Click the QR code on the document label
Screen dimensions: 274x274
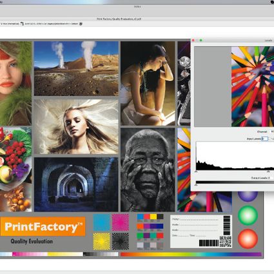click(x=226, y=241)
